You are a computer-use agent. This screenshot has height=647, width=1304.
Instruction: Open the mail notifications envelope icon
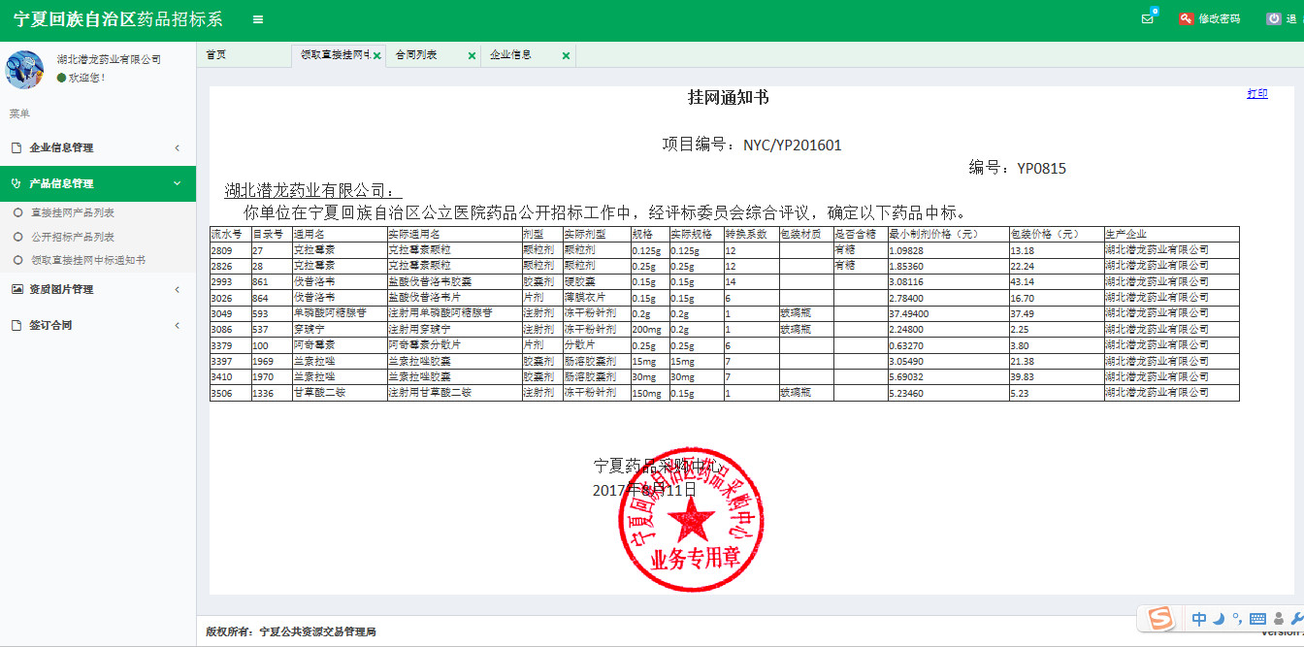point(1148,19)
